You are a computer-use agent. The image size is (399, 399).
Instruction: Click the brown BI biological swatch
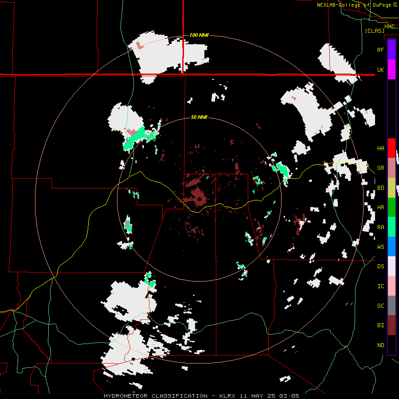pos(391,325)
